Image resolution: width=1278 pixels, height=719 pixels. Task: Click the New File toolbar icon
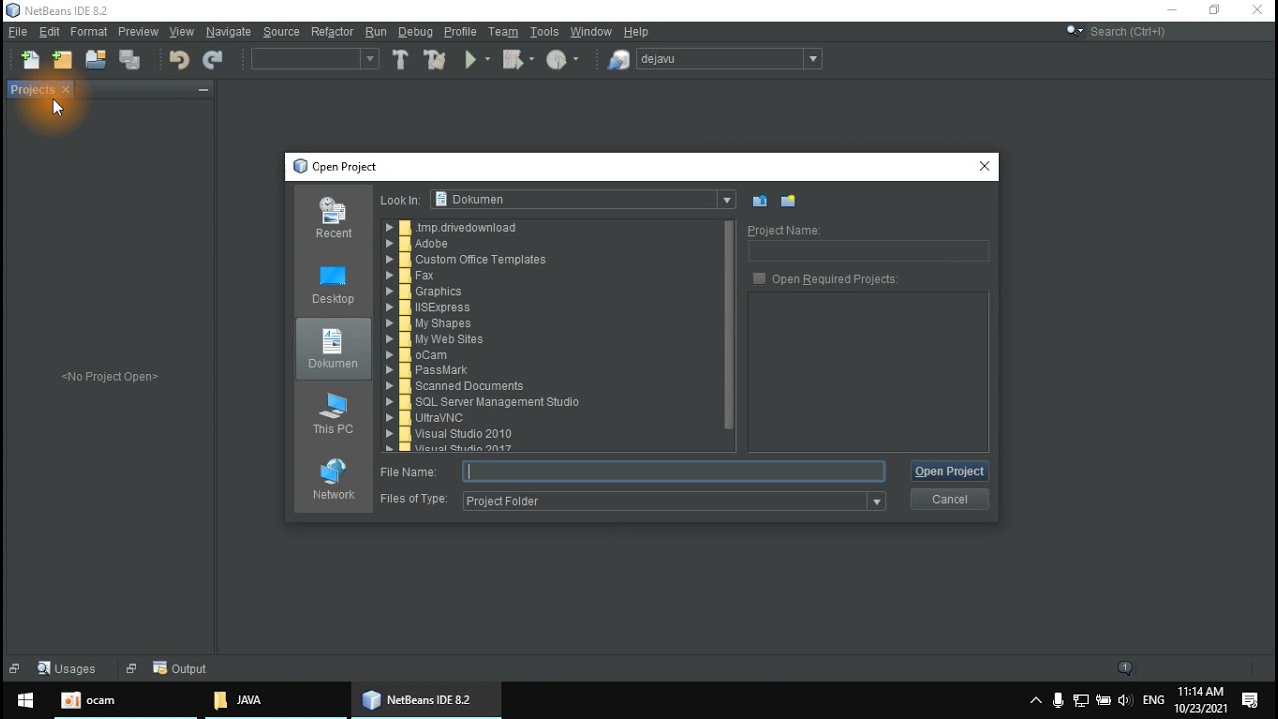point(30,60)
